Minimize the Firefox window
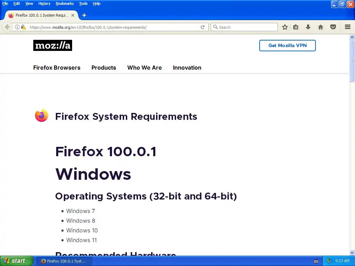The width and height of the screenshot is (355, 266). pos(335,4)
